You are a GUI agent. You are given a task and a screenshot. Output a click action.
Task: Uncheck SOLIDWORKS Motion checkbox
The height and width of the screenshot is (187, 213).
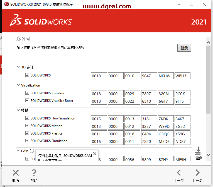coord(27,125)
